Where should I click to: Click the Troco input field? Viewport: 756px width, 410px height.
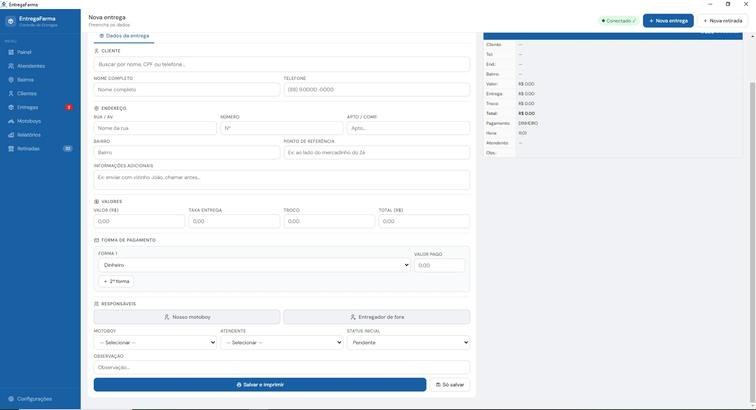[x=329, y=222]
